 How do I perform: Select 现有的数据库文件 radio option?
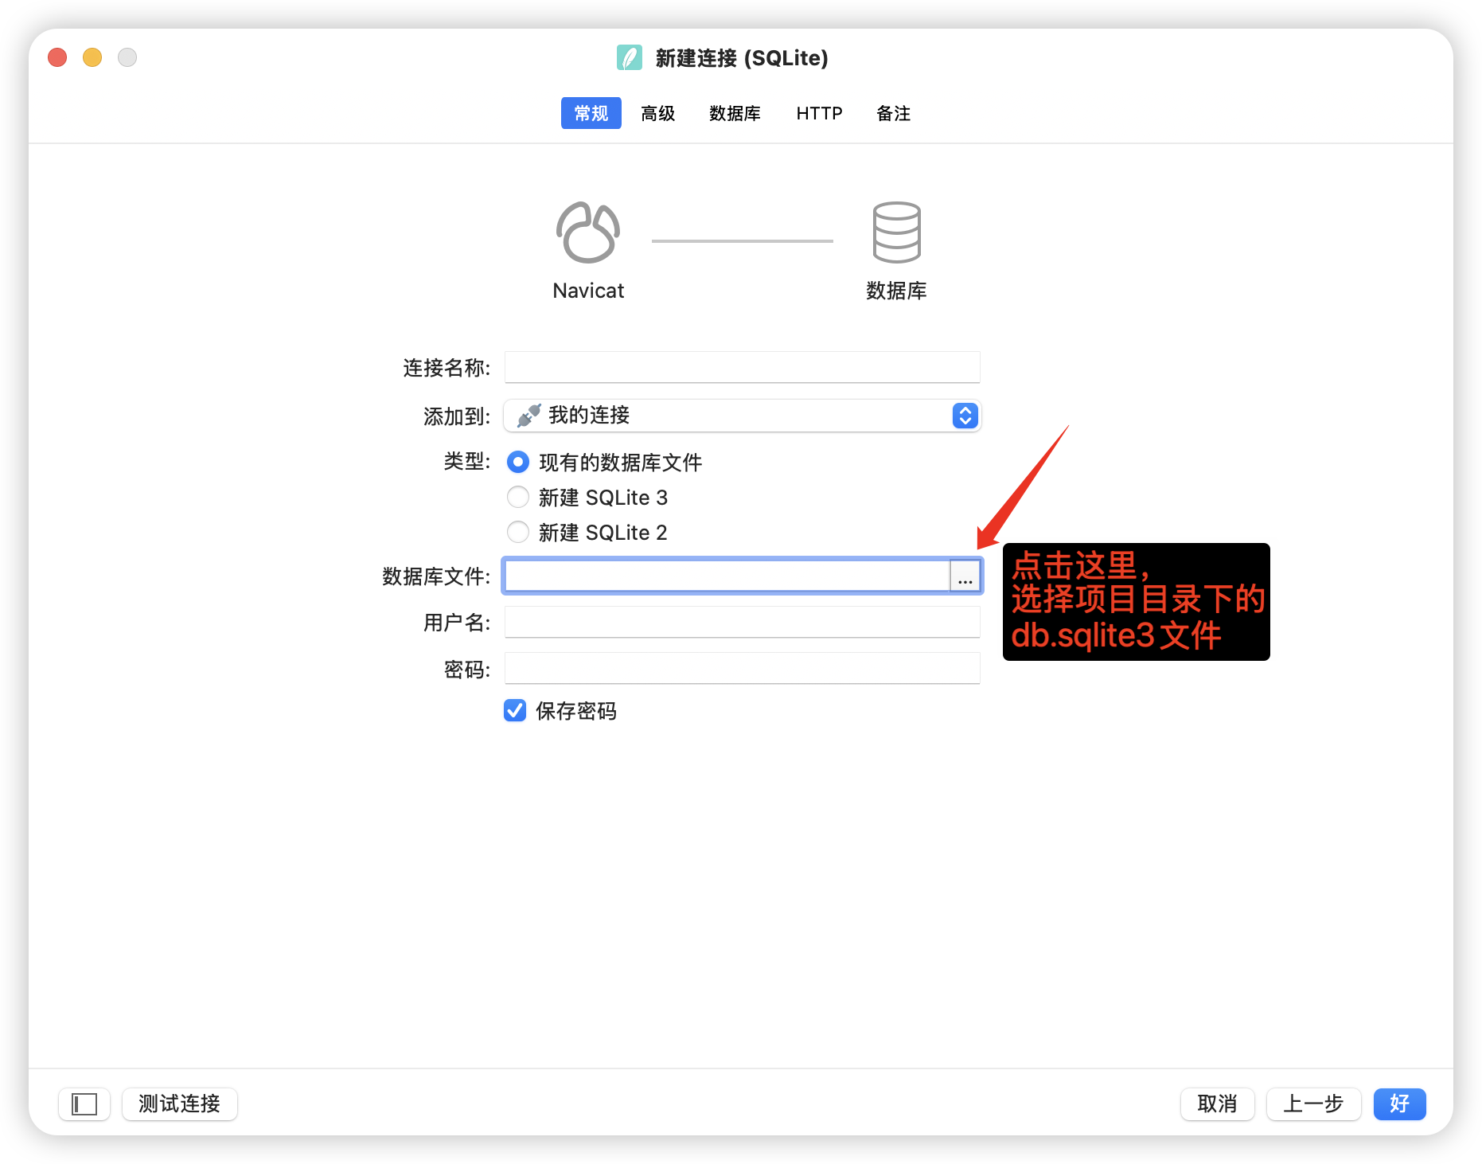tap(518, 463)
